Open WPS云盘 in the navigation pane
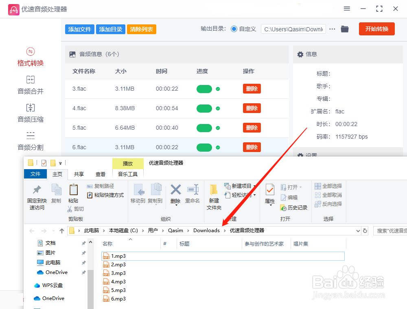The image size is (407, 309). [x=48, y=285]
